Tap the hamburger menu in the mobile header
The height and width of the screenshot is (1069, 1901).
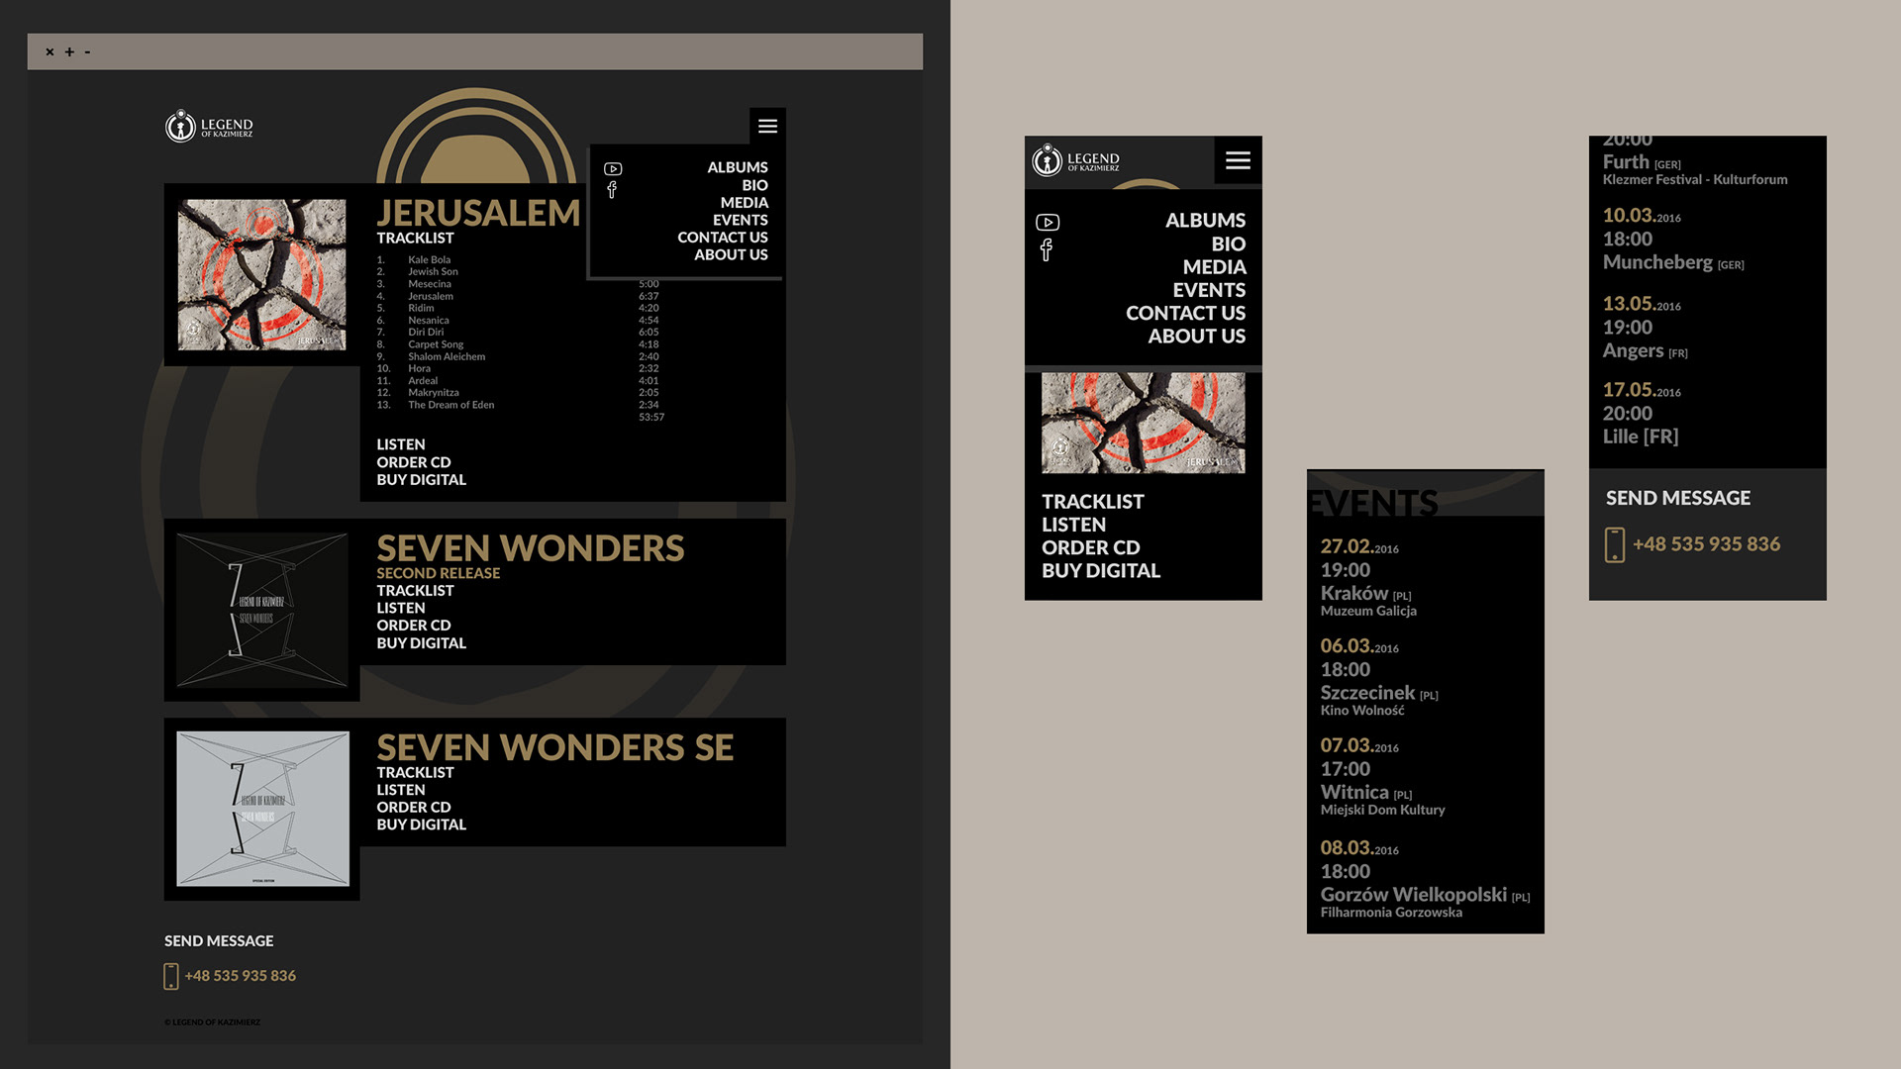click(1238, 160)
